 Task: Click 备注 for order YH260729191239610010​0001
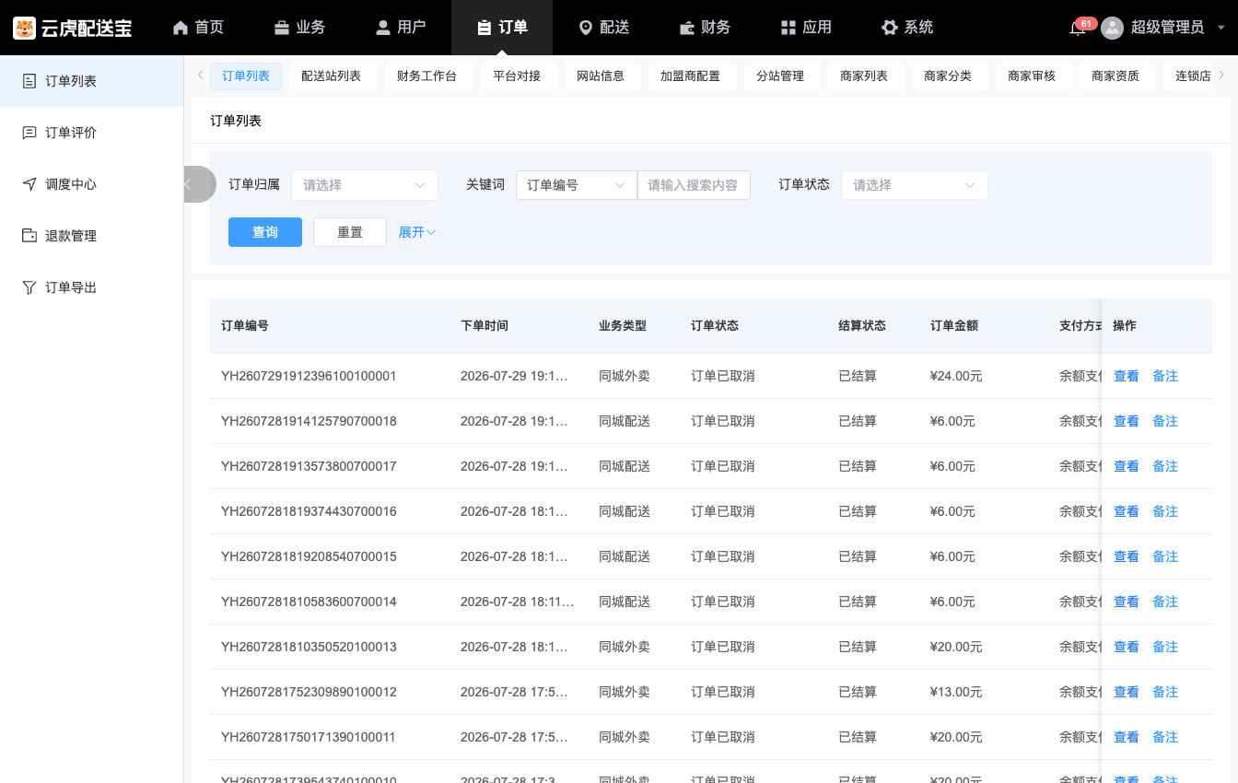(x=1165, y=376)
